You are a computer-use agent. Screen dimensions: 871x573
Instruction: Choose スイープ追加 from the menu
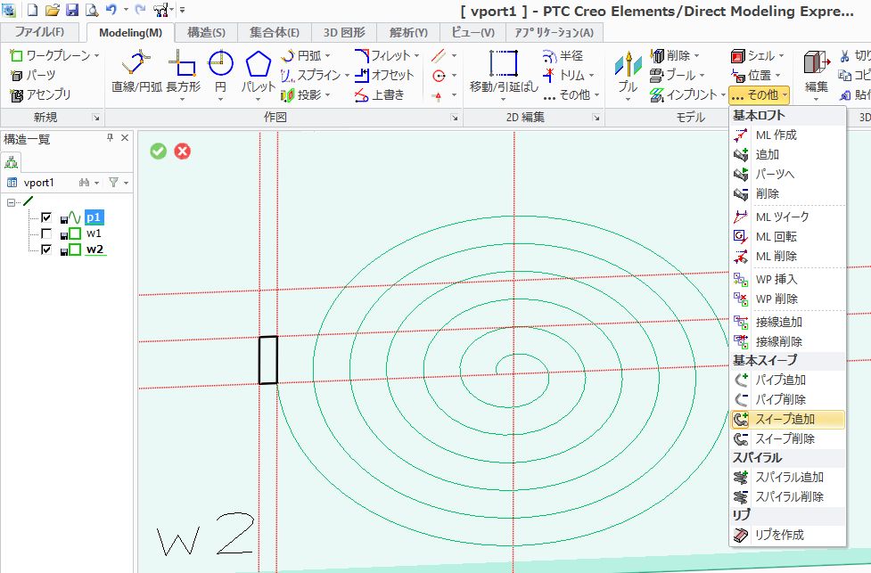tap(785, 419)
